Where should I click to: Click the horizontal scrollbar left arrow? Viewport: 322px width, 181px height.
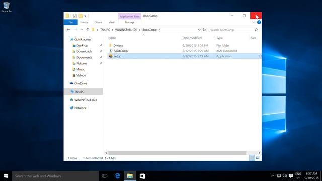[106, 153]
